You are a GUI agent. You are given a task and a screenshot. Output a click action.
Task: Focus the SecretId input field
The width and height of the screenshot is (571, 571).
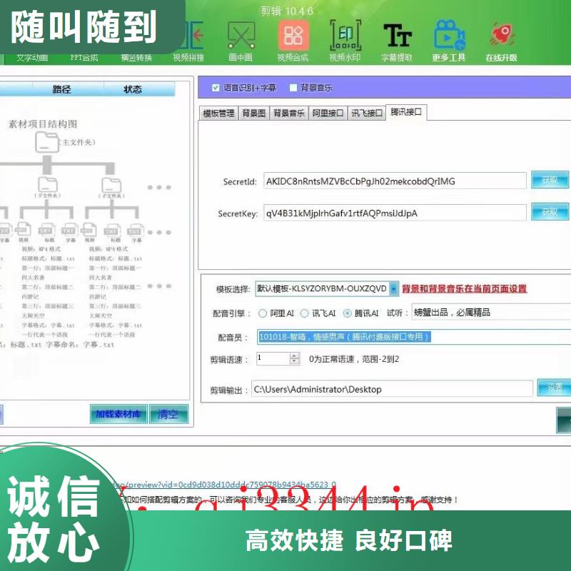pyautogui.click(x=395, y=181)
